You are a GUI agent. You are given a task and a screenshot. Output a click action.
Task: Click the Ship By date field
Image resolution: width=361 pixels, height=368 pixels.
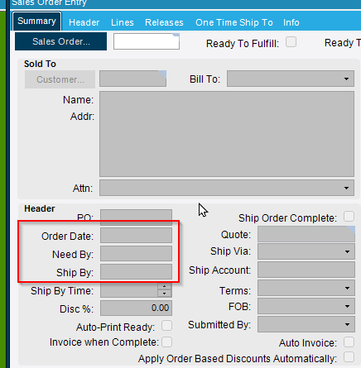[x=136, y=272]
